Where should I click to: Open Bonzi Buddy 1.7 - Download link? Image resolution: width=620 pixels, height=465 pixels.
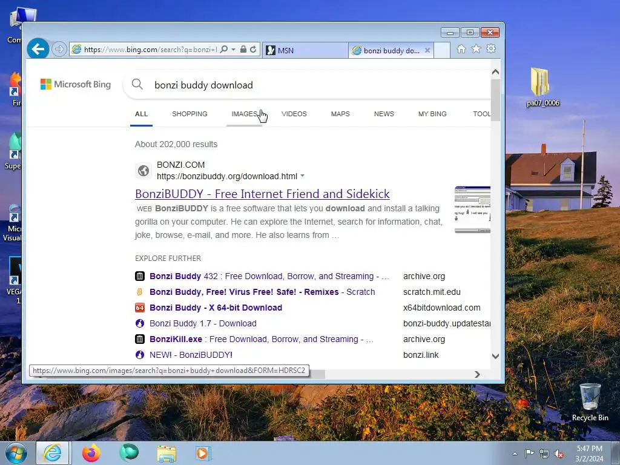point(203,323)
